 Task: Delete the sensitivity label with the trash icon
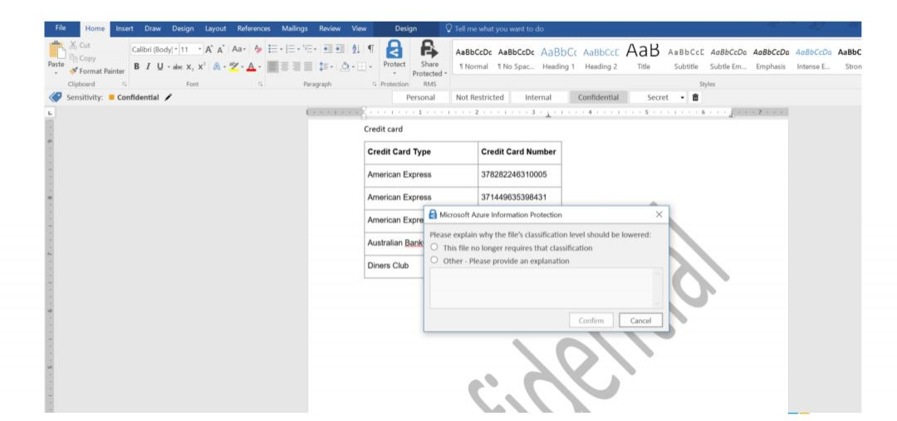click(x=695, y=97)
